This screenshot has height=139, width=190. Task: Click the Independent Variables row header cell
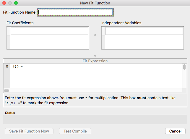tap(103, 31)
